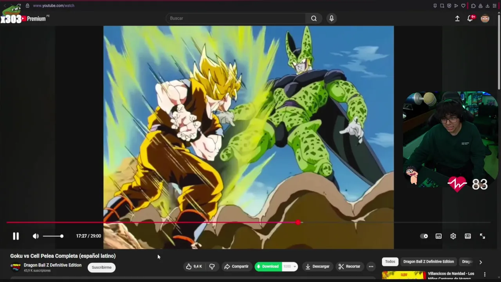Open the browser easy setup sliders icon
This screenshot has width=501, height=282.
[494, 5]
